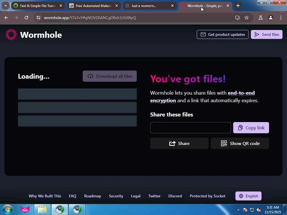The height and width of the screenshot is (215, 287).
Task: Select the Wormhole tab
Action: [x=205, y=6]
